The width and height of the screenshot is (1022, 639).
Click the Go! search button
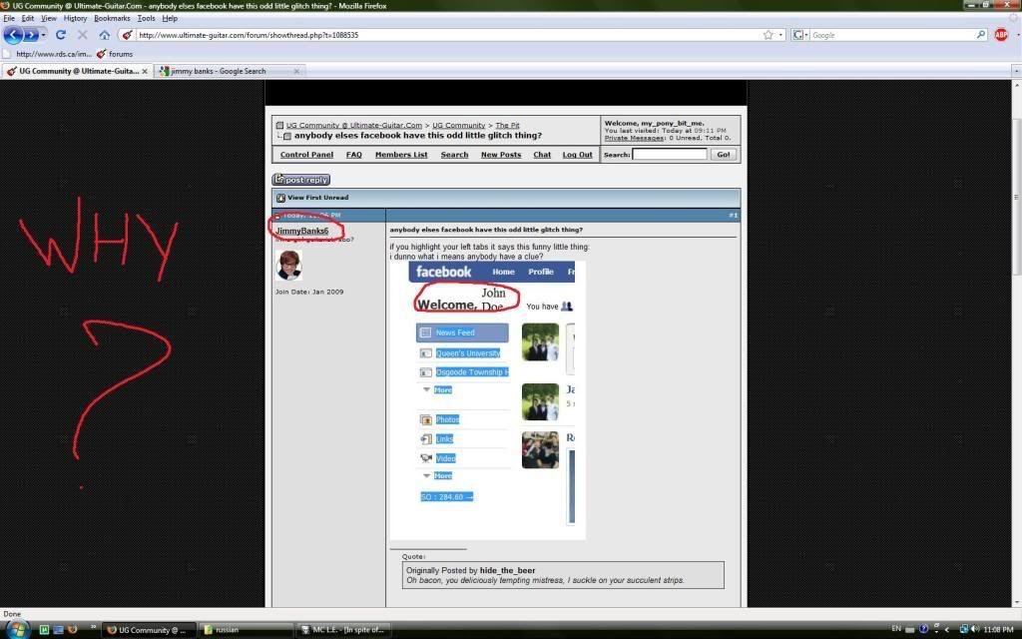(x=724, y=155)
